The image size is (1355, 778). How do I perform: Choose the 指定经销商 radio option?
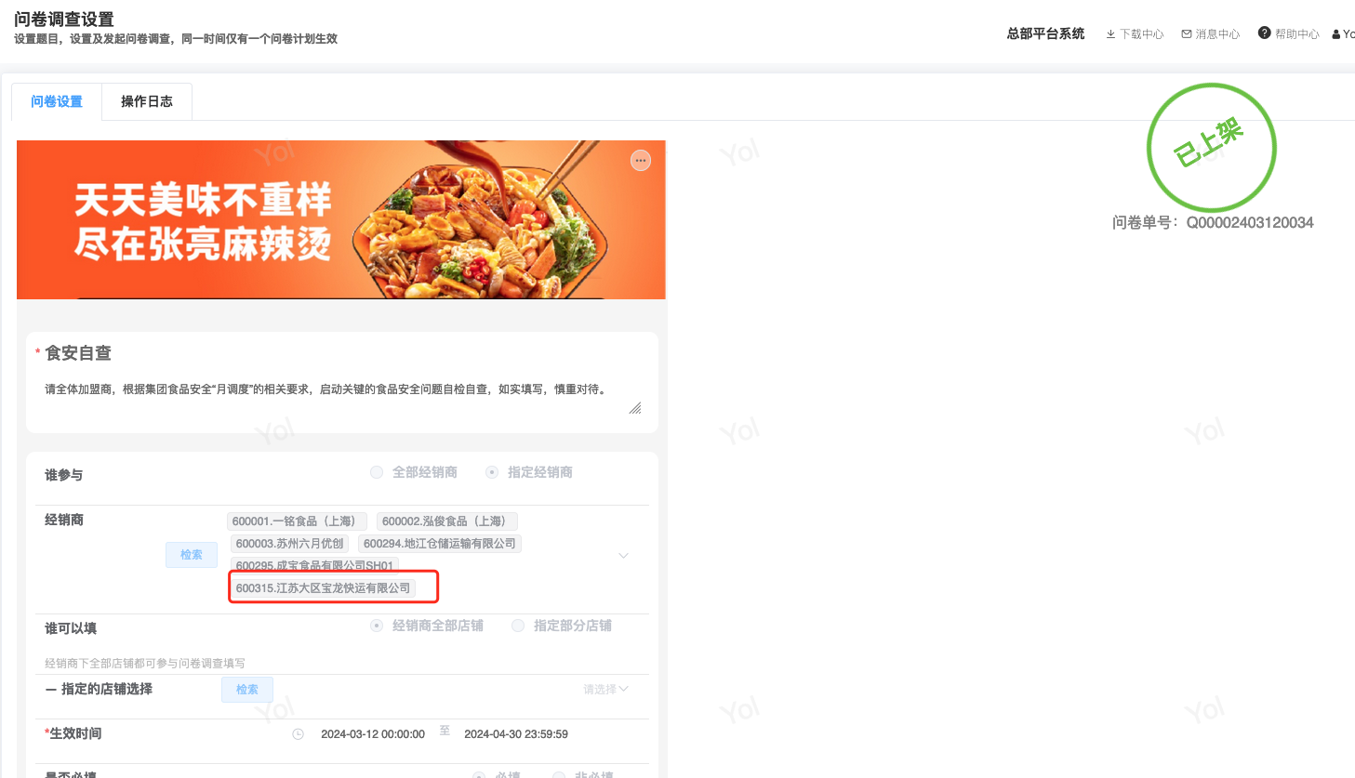pyautogui.click(x=492, y=472)
